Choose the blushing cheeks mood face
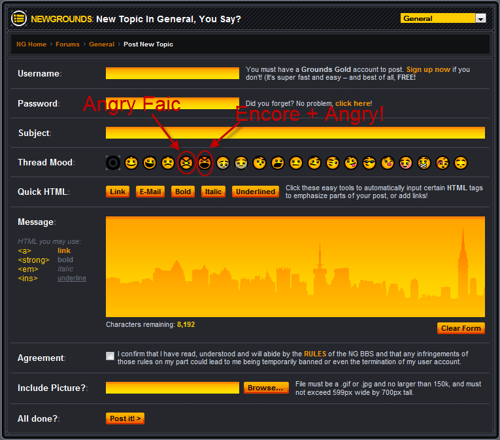The image size is (500, 440). coord(406,163)
